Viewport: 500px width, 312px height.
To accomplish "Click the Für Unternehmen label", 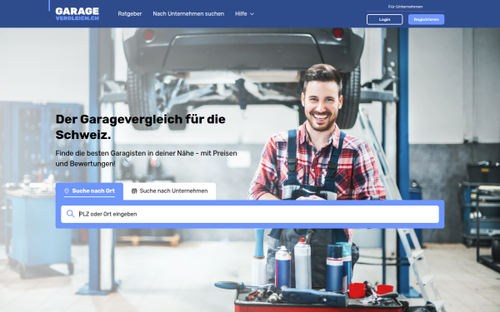I will (405, 7).
